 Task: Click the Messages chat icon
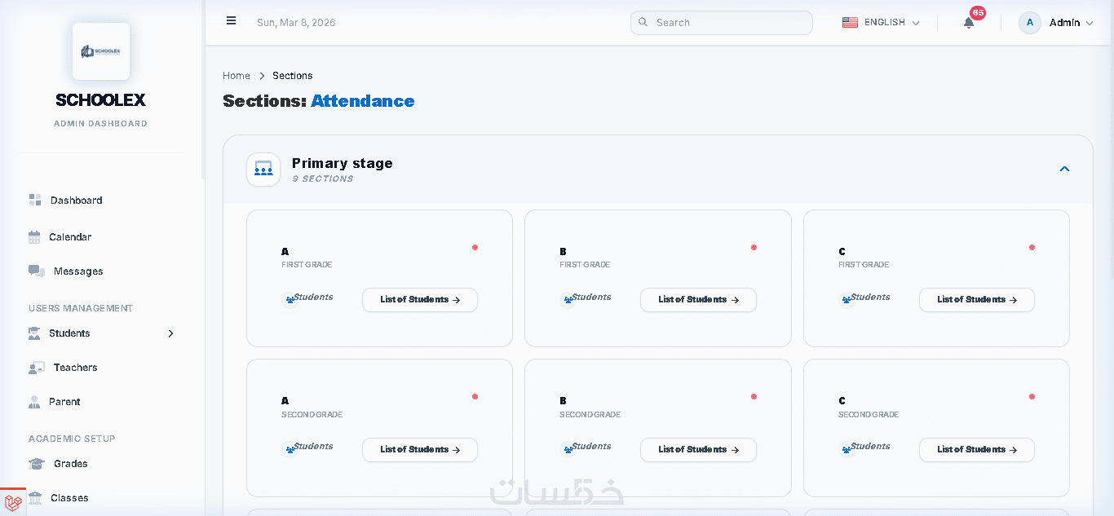tap(37, 271)
